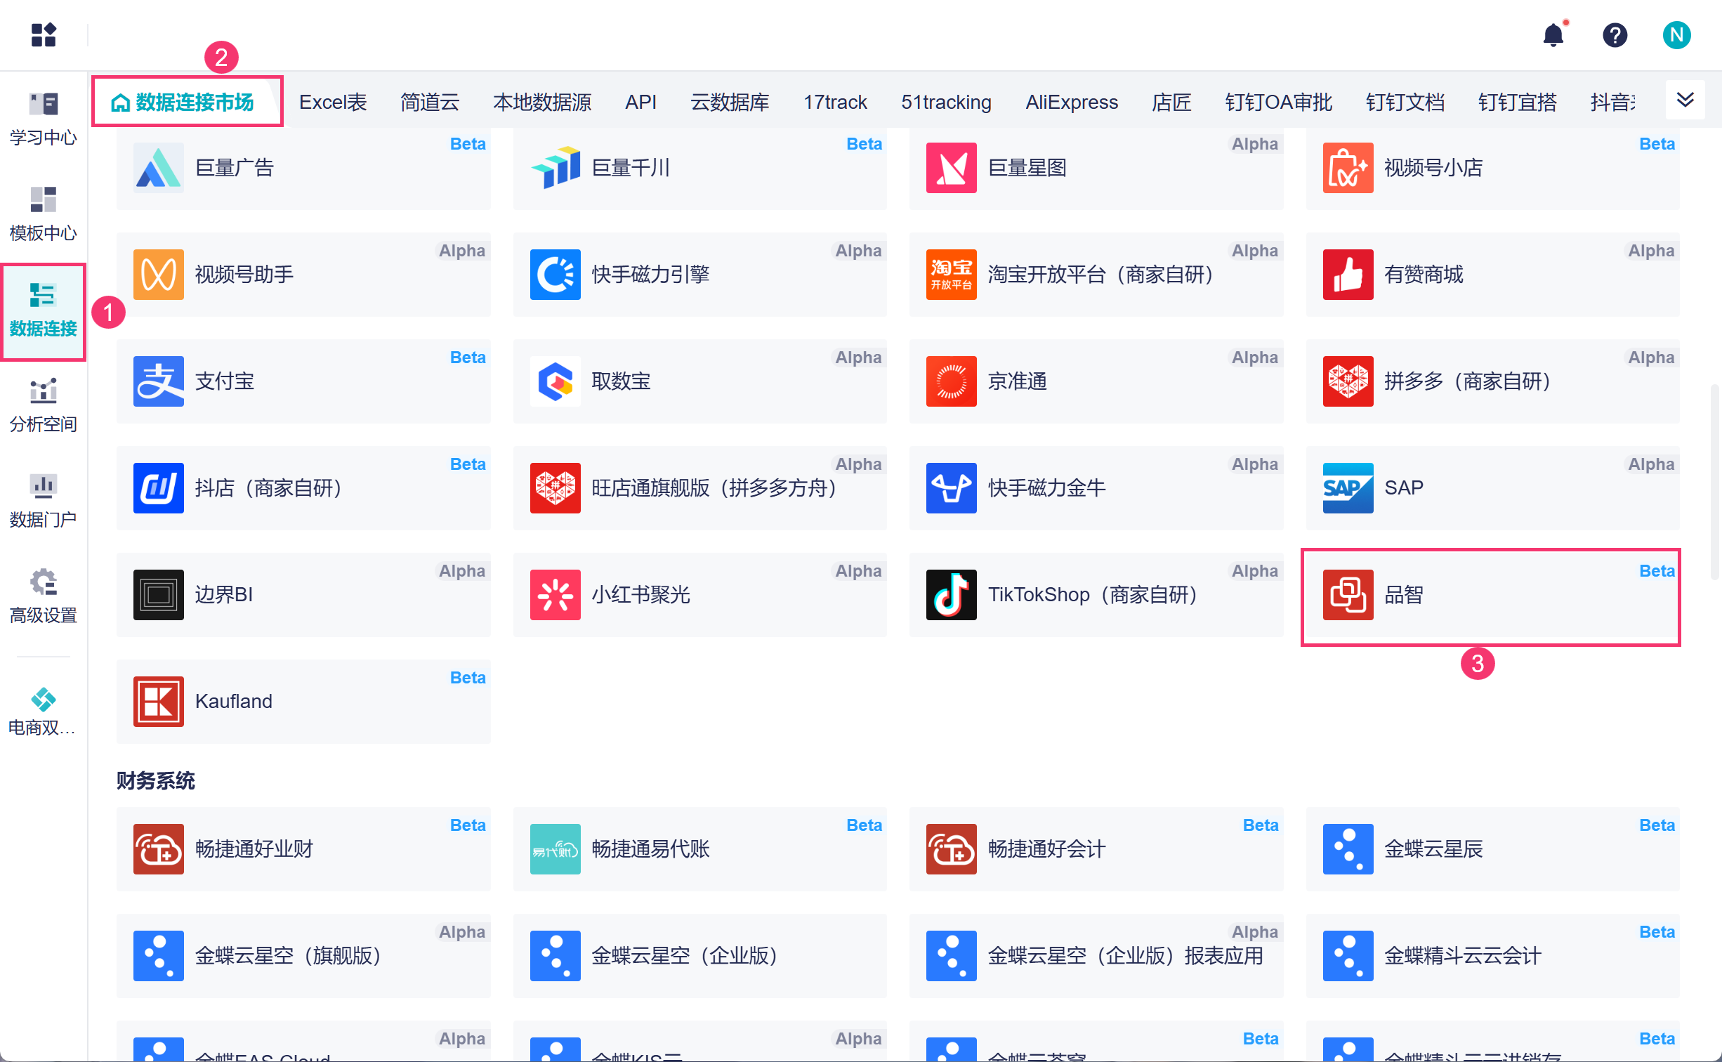Click the 巨量千川 connector icon
The height and width of the screenshot is (1062, 1722).
pos(556,168)
